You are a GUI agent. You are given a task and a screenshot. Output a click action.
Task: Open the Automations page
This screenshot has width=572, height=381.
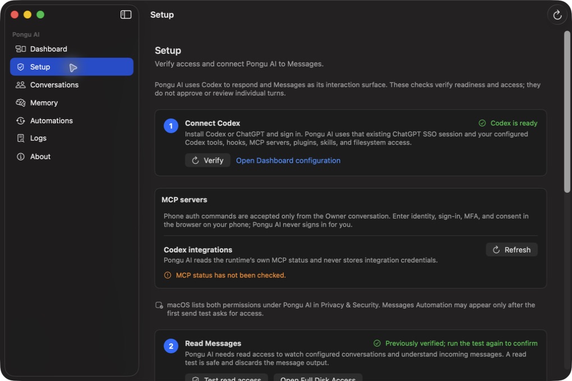pos(72,120)
